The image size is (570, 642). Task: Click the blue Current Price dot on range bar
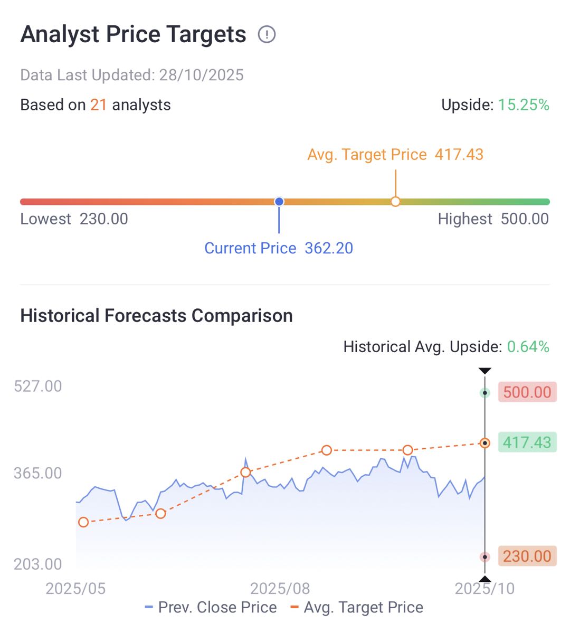click(279, 202)
